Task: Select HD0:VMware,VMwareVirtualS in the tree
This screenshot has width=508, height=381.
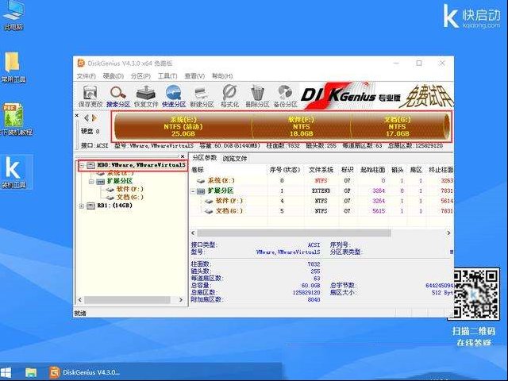Action: click(x=141, y=165)
